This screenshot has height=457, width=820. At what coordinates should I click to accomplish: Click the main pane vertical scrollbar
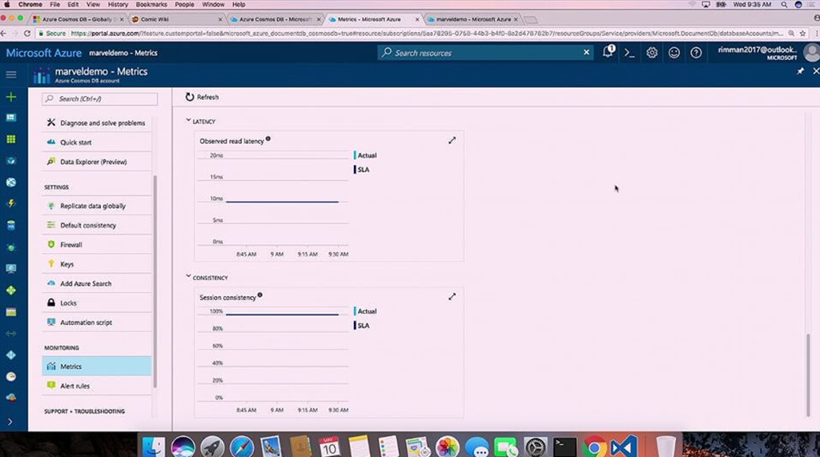(x=809, y=375)
